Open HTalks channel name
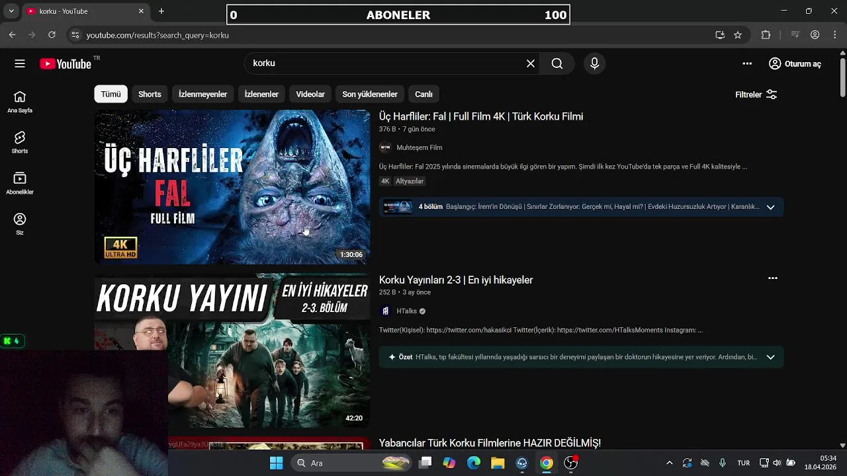Viewport: 847px width, 476px height. [406, 311]
